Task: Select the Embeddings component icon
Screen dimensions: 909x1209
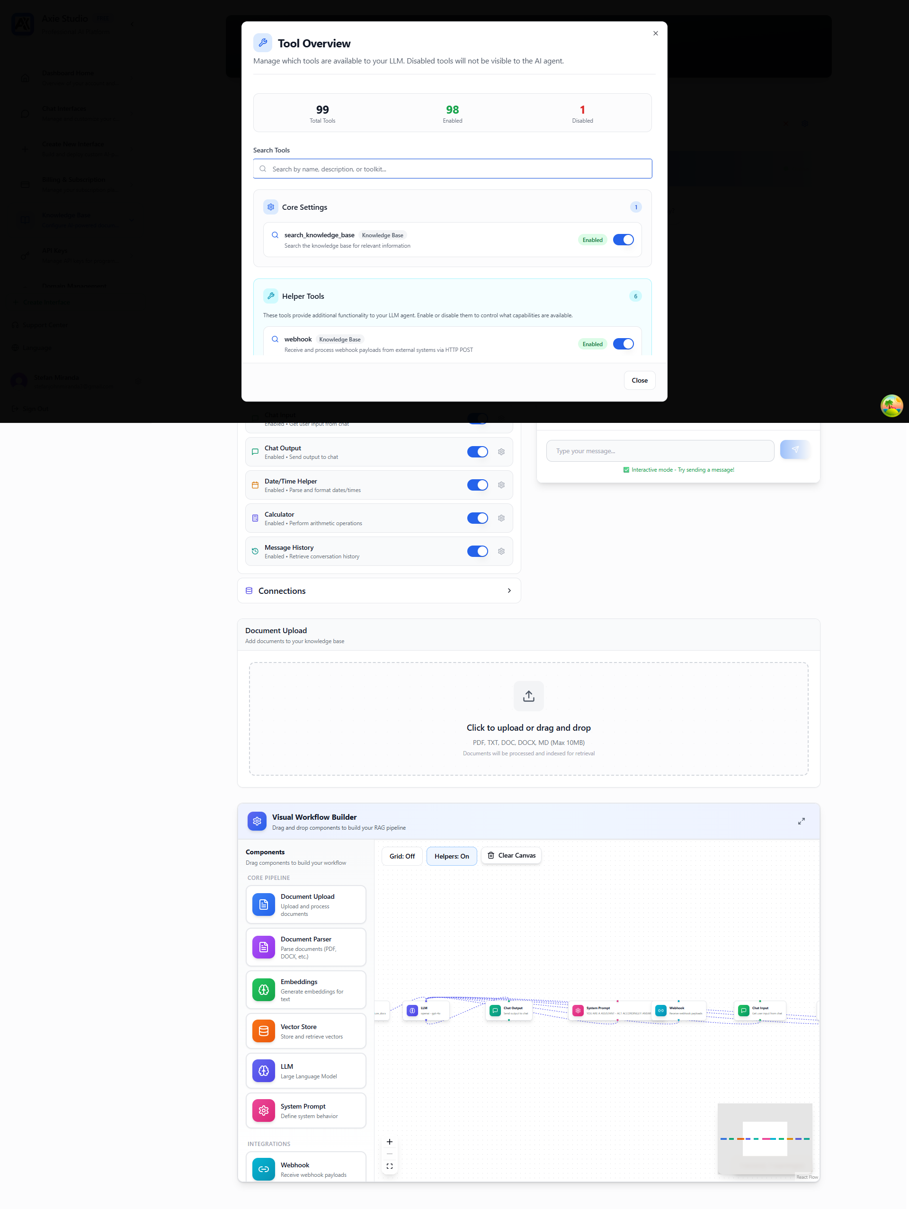Action: point(263,990)
